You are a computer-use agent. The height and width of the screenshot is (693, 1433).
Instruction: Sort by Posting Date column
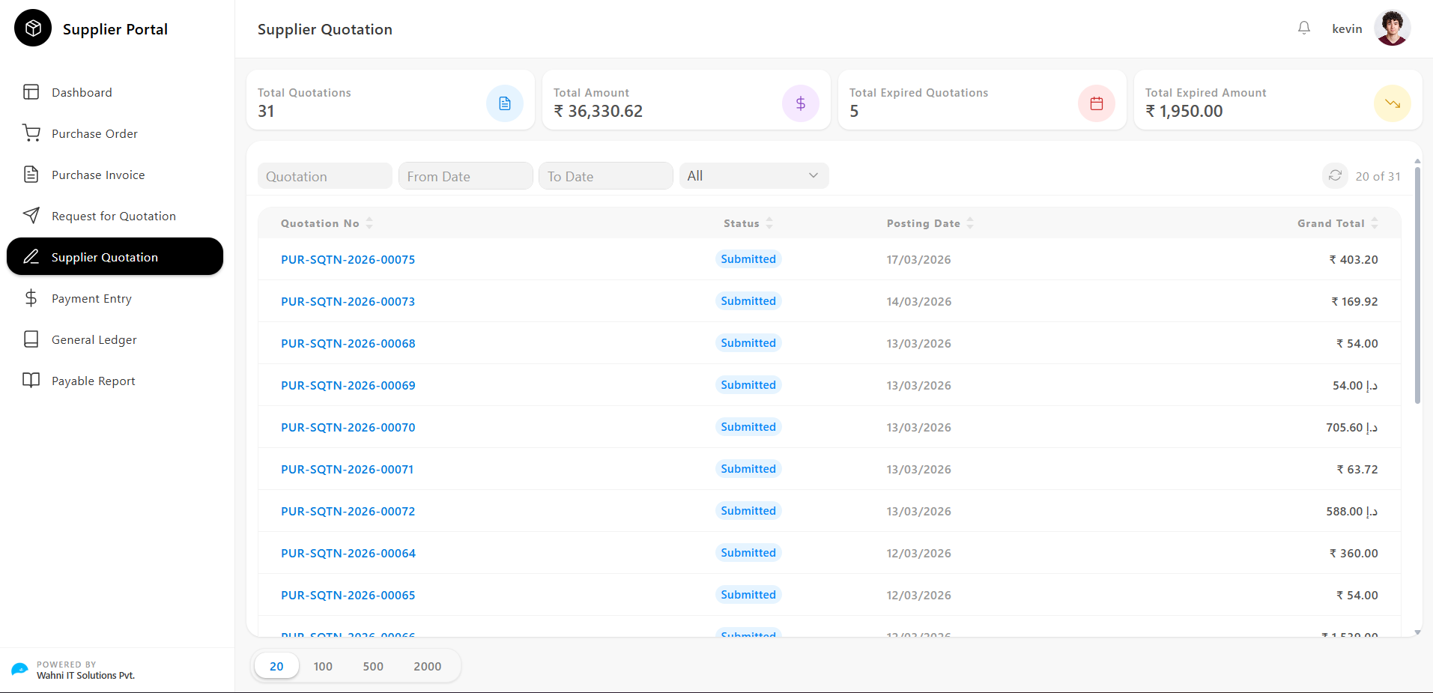pos(970,223)
